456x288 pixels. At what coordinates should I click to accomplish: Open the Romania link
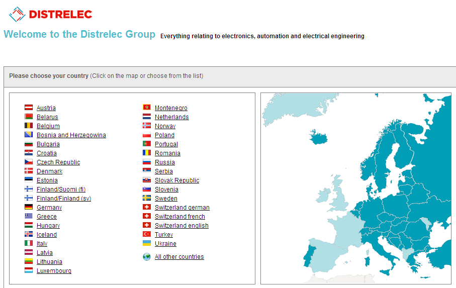(x=167, y=153)
